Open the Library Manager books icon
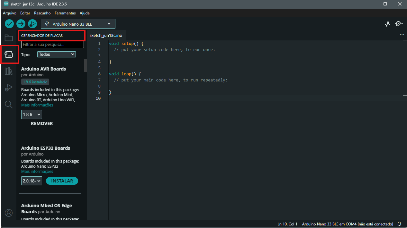 click(9, 71)
